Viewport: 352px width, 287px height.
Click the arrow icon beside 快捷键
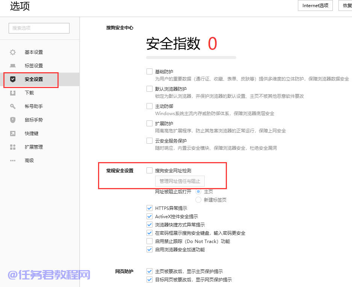13,134
